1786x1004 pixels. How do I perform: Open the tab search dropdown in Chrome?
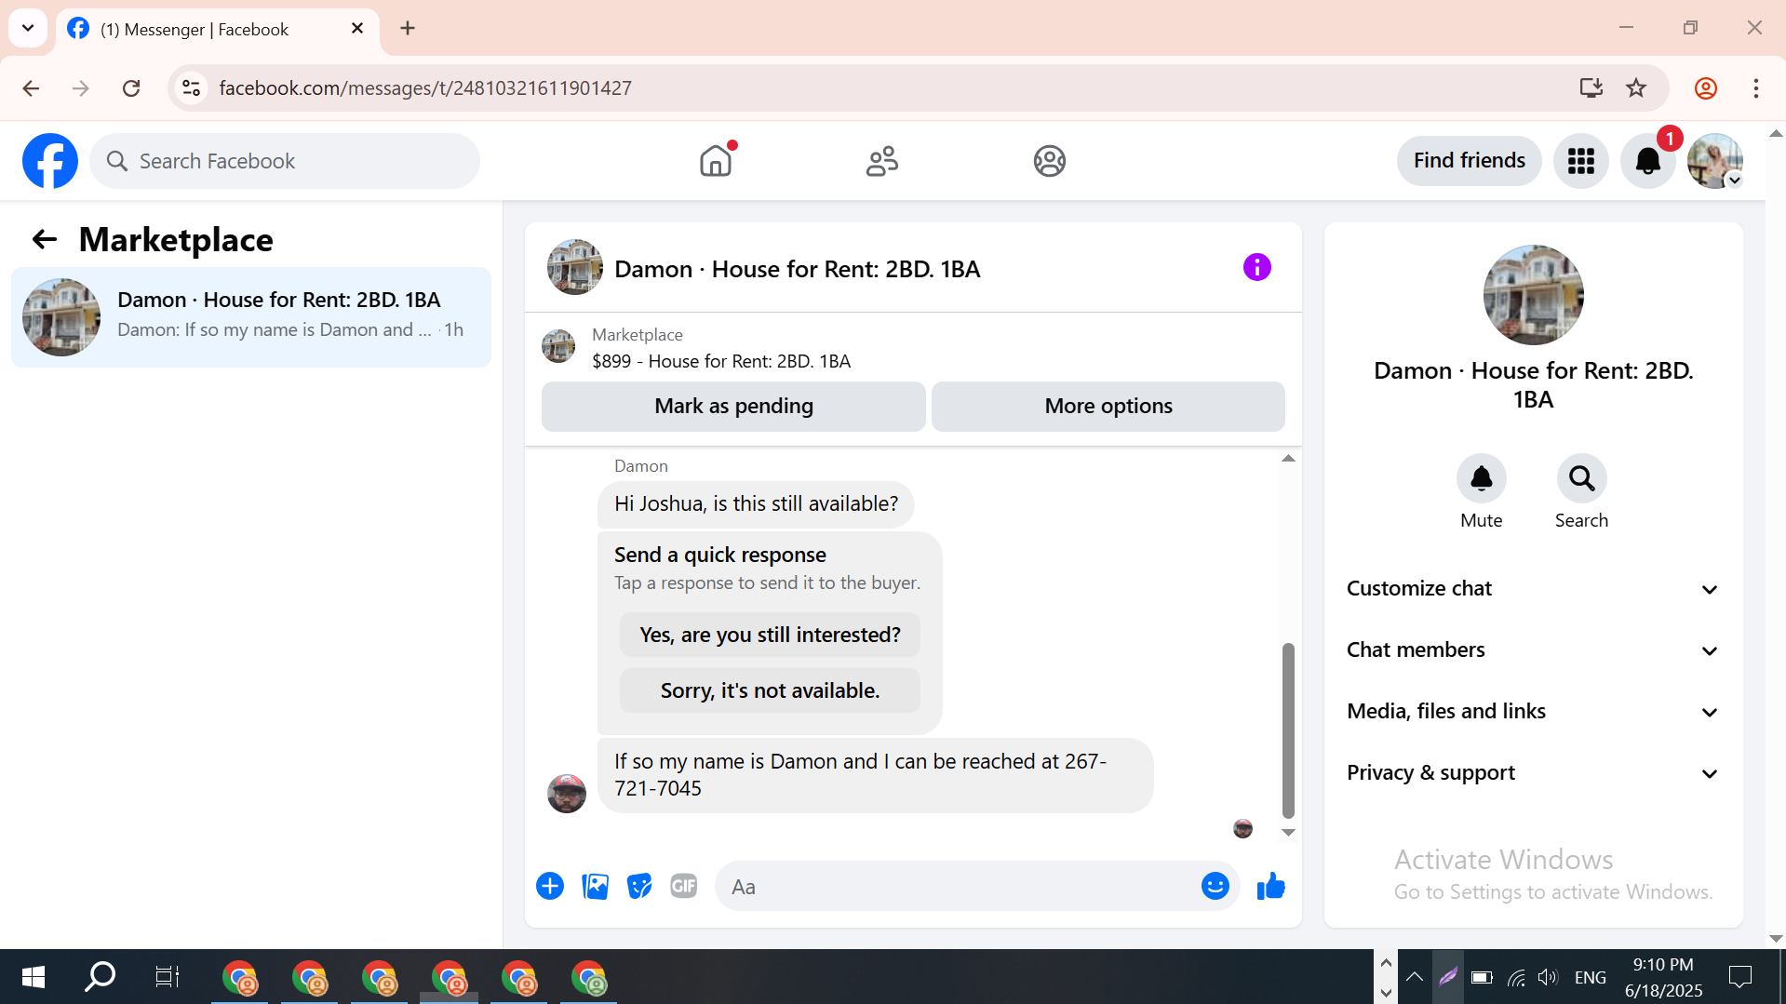pos(28,28)
